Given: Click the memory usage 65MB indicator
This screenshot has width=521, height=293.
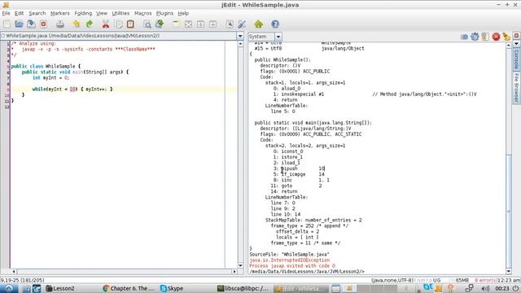Looking at the screenshot, I should (x=462, y=280).
